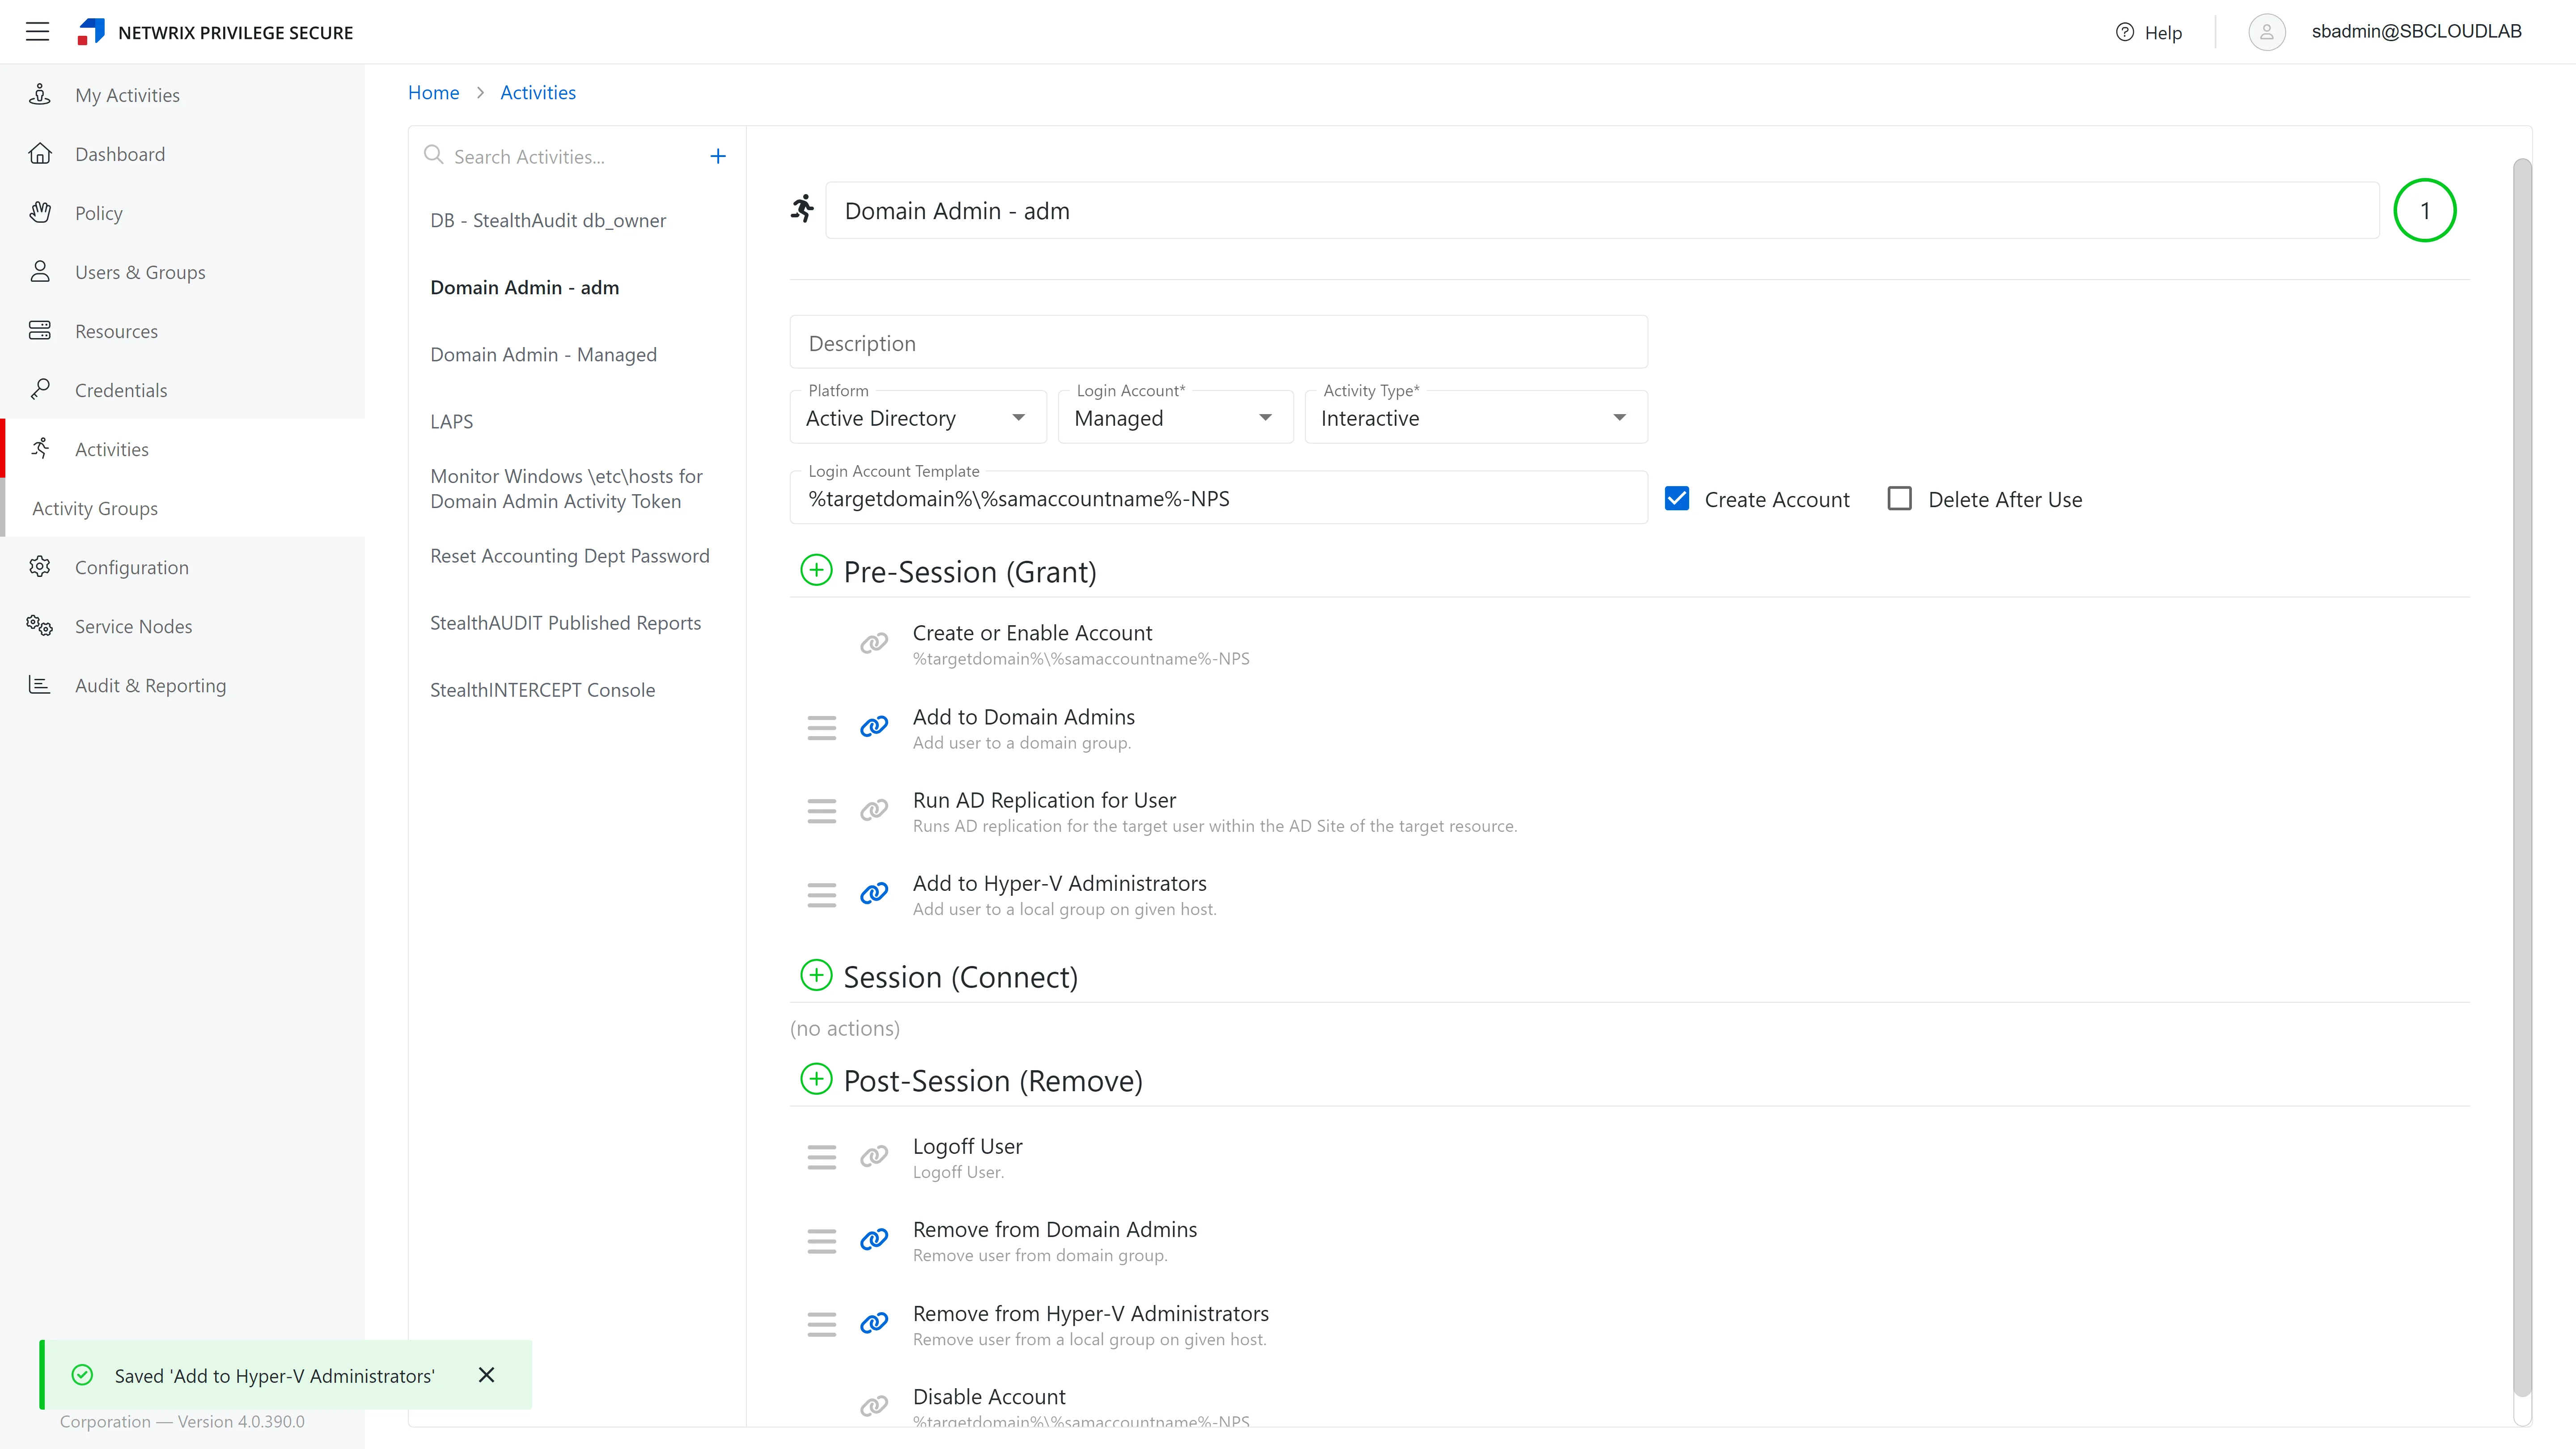Click link icon for Create or Enable Account
Screen dimensions: 2576x1449
pyautogui.click(x=874, y=643)
